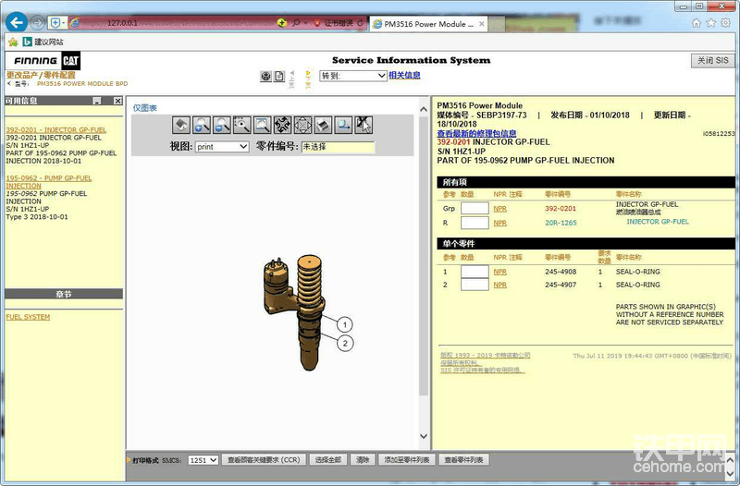
Task: Click the browser forward arrow
Action: 38,22
